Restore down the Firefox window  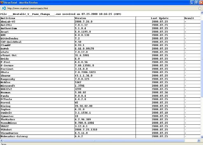click(197, 3)
